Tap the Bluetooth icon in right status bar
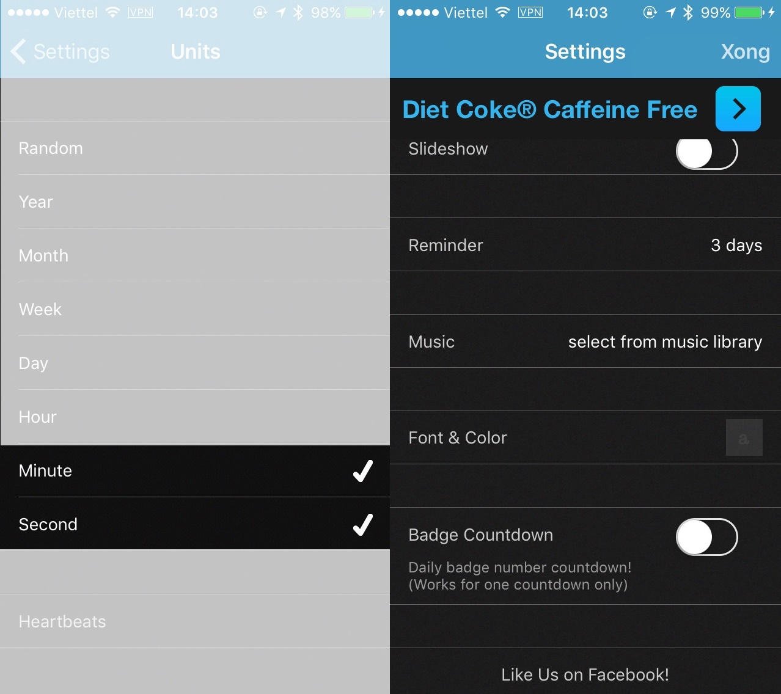The width and height of the screenshot is (781, 694). [x=687, y=12]
